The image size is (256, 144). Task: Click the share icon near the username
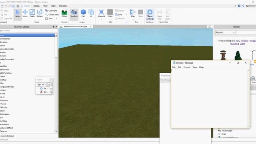tap(243, 6)
